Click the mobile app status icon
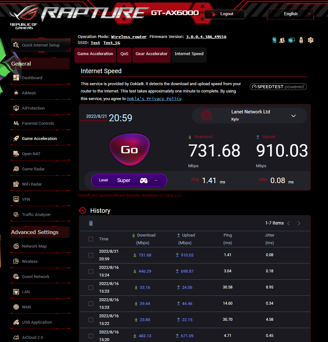This screenshot has height=342, width=328. click(x=274, y=40)
